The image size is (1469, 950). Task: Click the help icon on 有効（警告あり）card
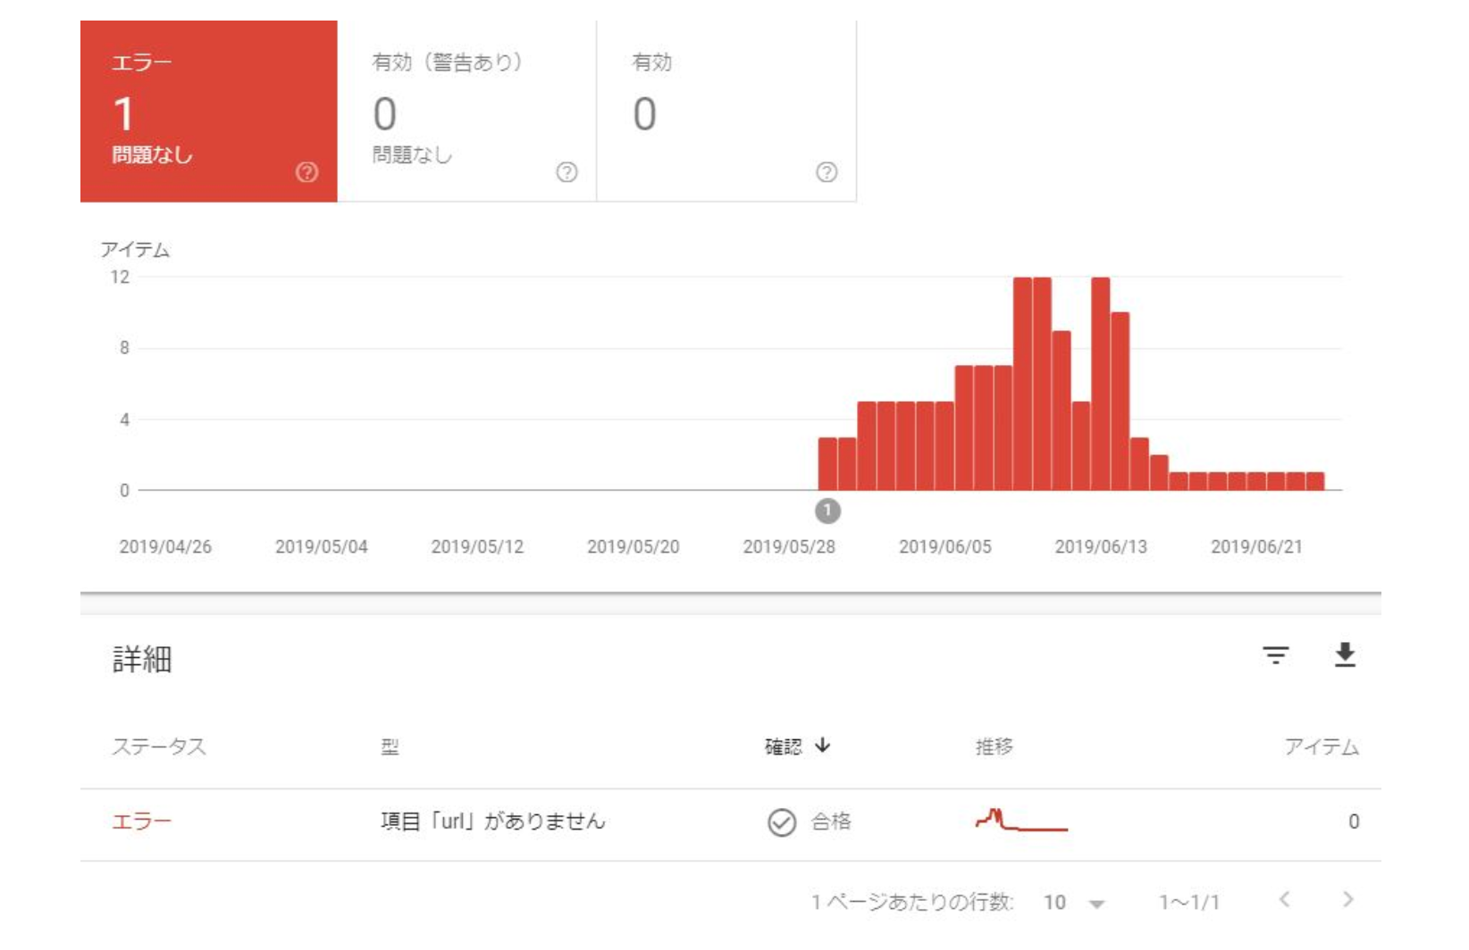(x=566, y=171)
